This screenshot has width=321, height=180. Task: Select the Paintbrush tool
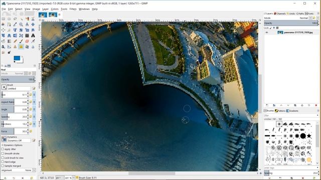pos(21,41)
